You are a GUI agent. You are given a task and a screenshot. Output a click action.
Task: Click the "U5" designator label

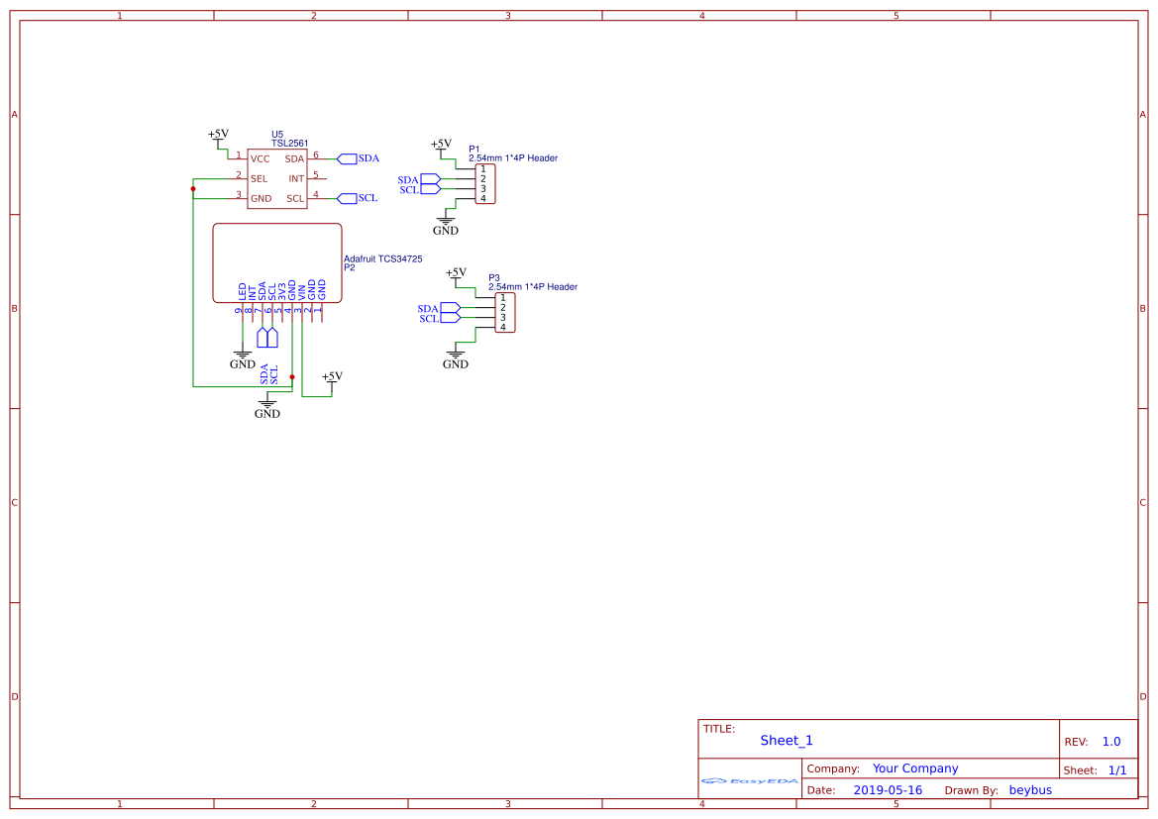click(x=277, y=135)
